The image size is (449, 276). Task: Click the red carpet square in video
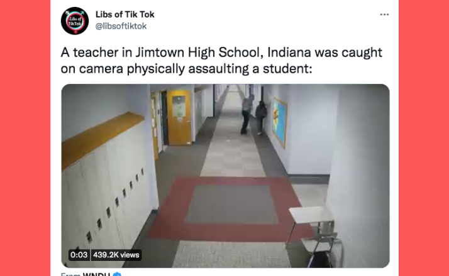click(232, 209)
